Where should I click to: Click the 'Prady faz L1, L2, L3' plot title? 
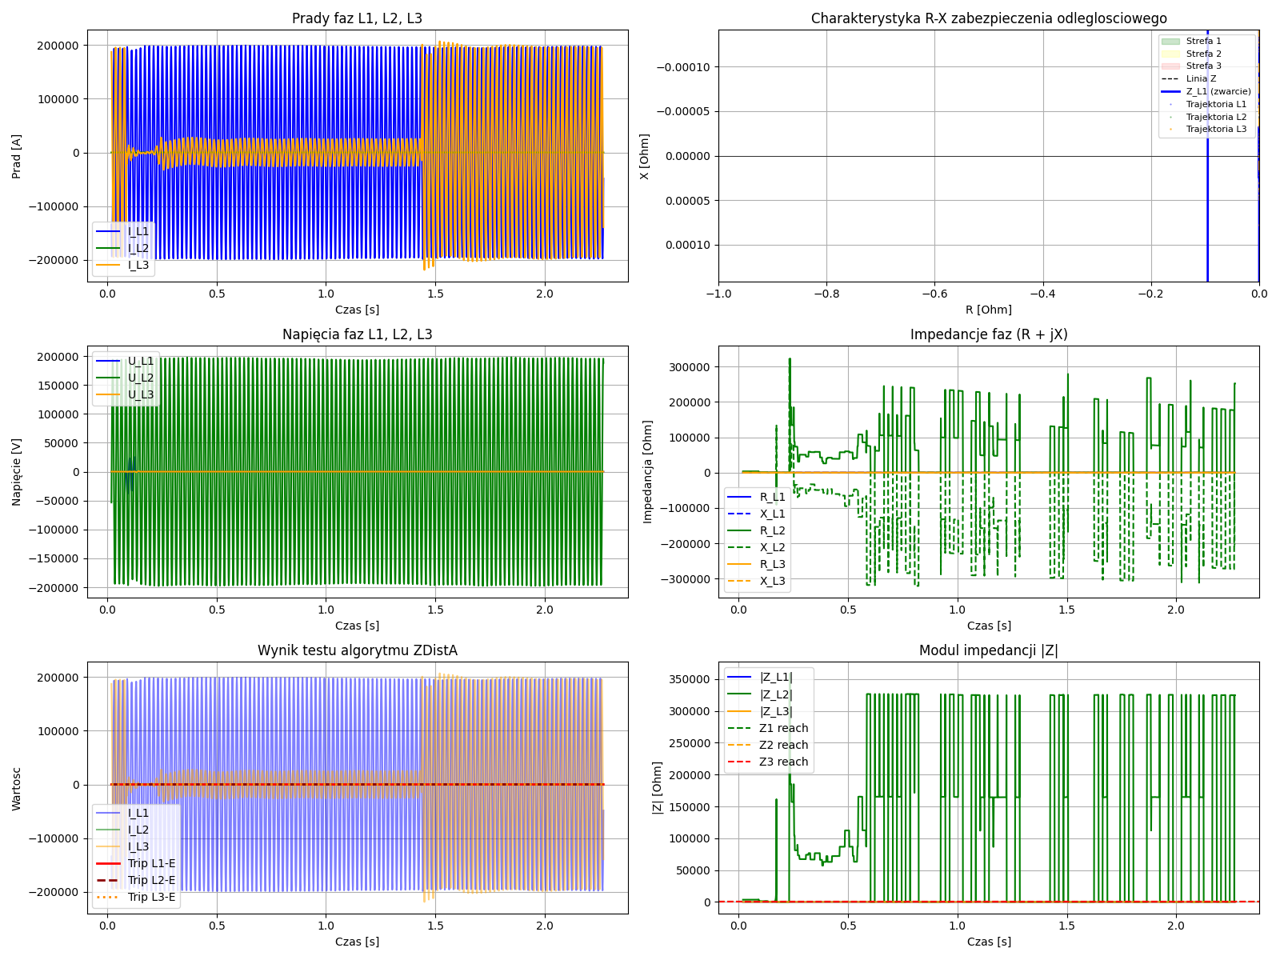click(x=357, y=18)
